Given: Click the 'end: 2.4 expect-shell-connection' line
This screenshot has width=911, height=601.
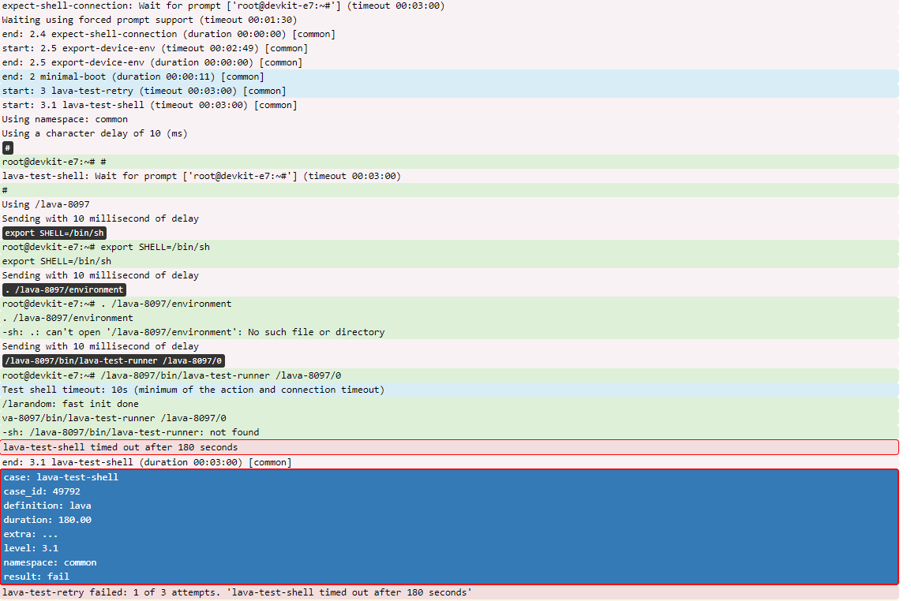Looking at the screenshot, I should tap(450, 34).
